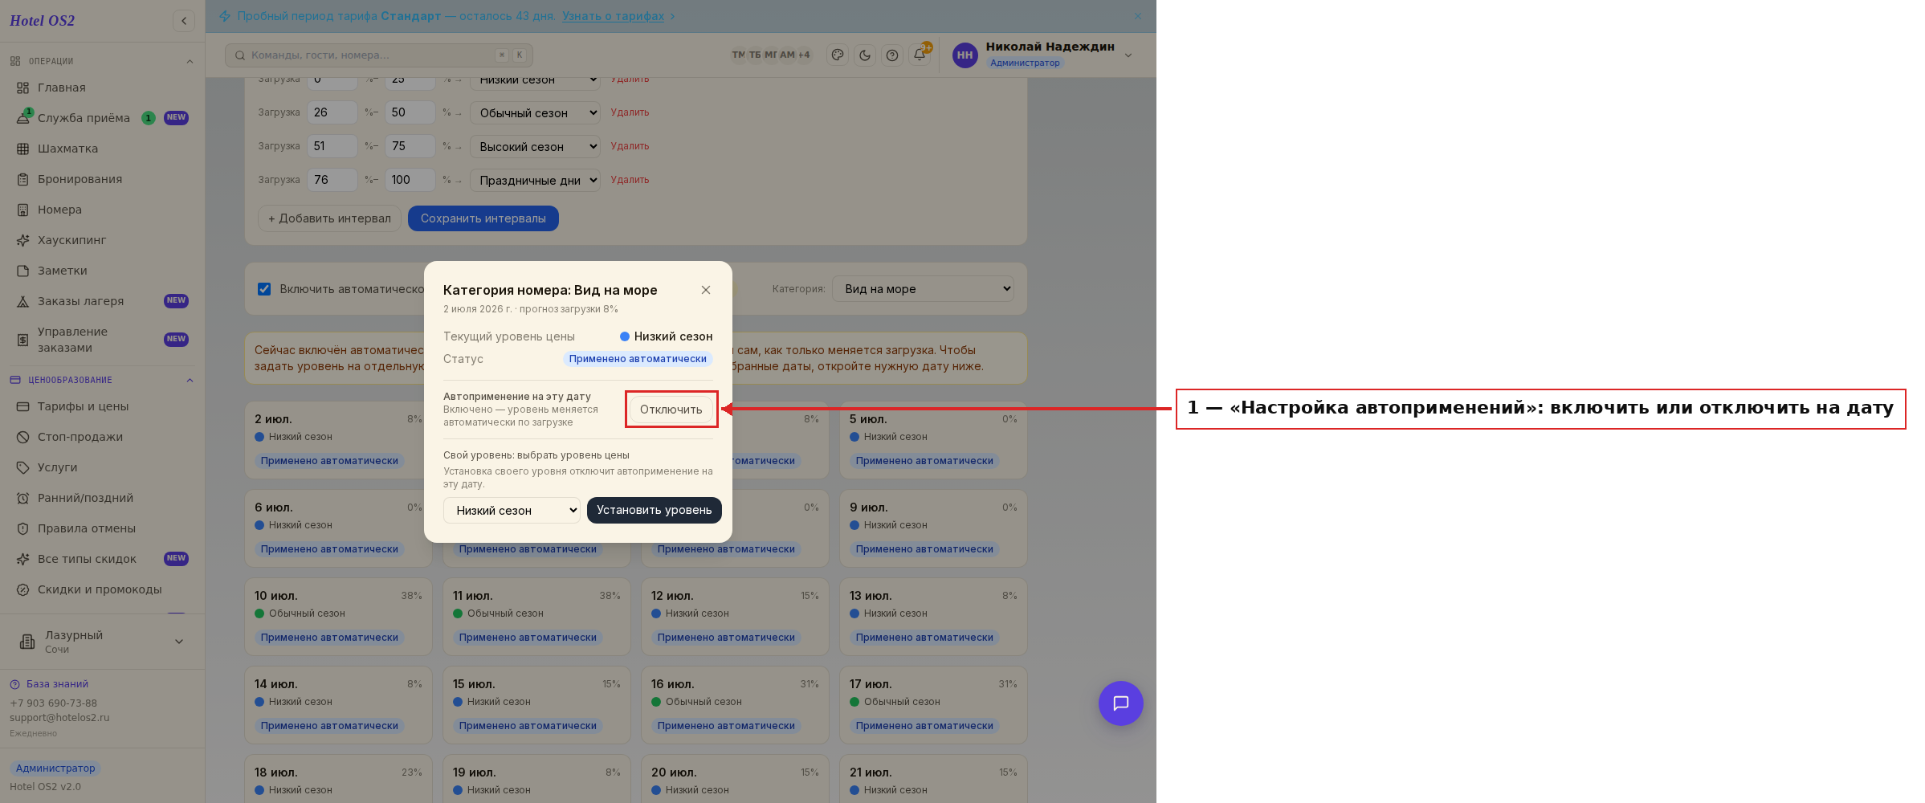Open the color theme palette icon
The width and height of the screenshot is (1925, 803).
(838, 55)
